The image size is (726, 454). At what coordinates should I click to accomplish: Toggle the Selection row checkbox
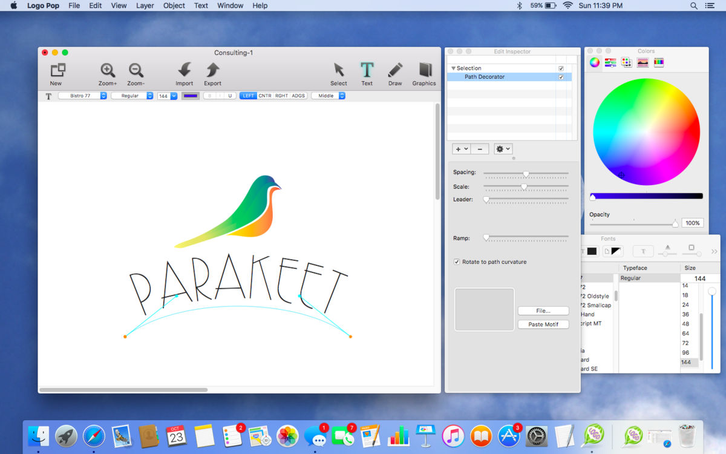tap(561, 68)
